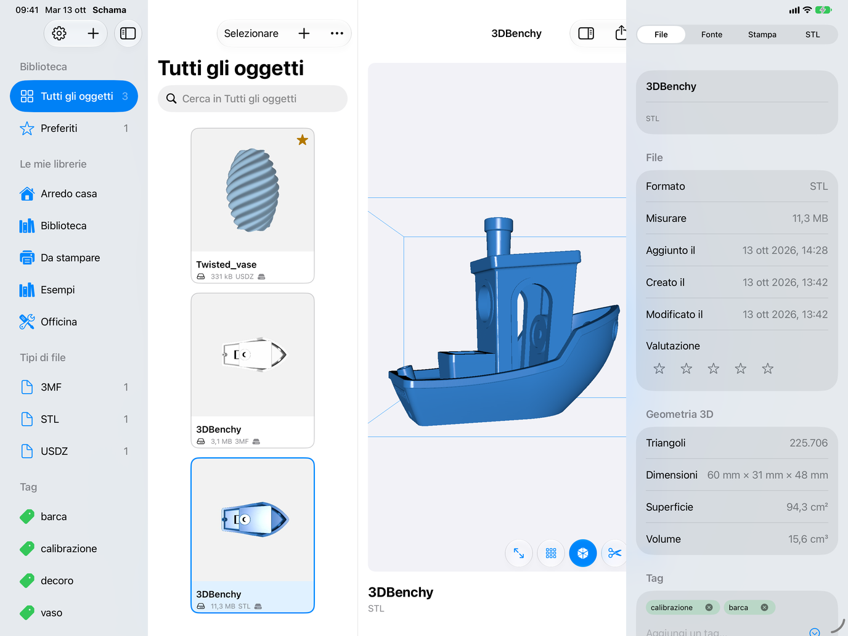
Task: Click the grid icon in viewer toolbar
Action: point(551,553)
